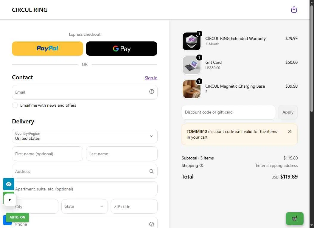
Task: Click the play arrow floating button
Action: pyautogui.click(x=10, y=200)
